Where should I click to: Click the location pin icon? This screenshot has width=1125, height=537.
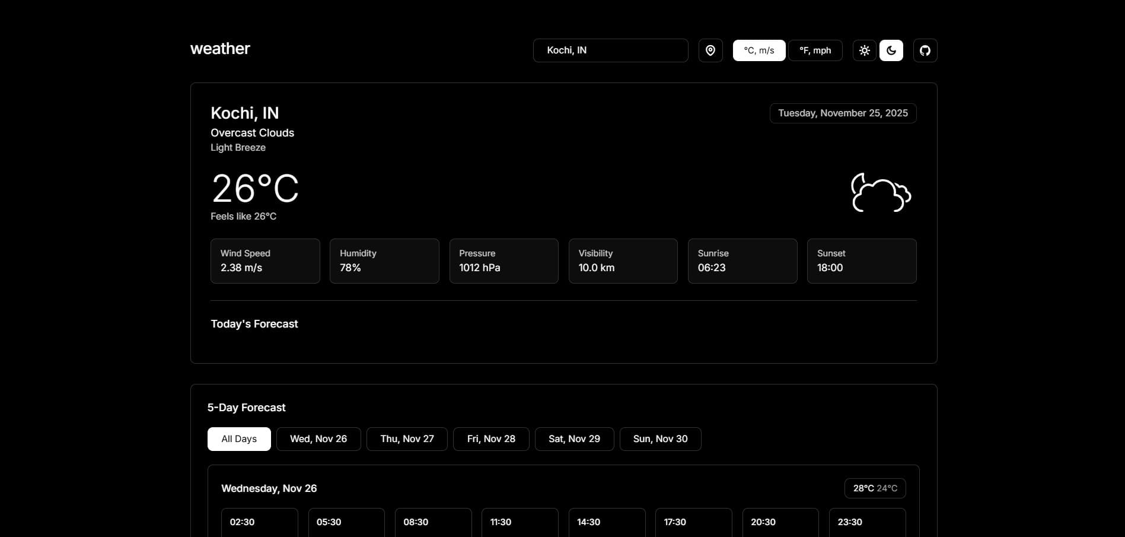[x=710, y=50]
